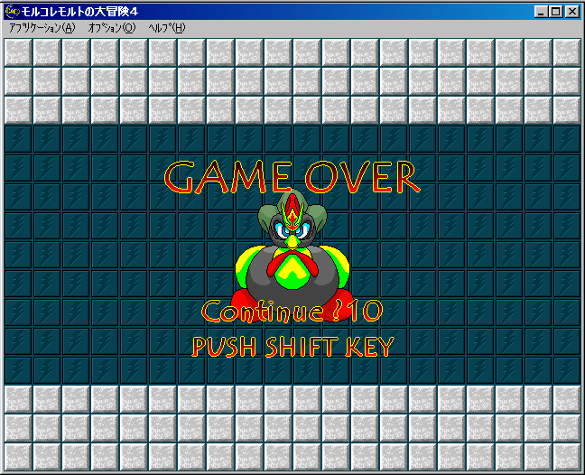
Task: Click the window title モルコレモルトの大冒険4
Action: click(x=79, y=12)
